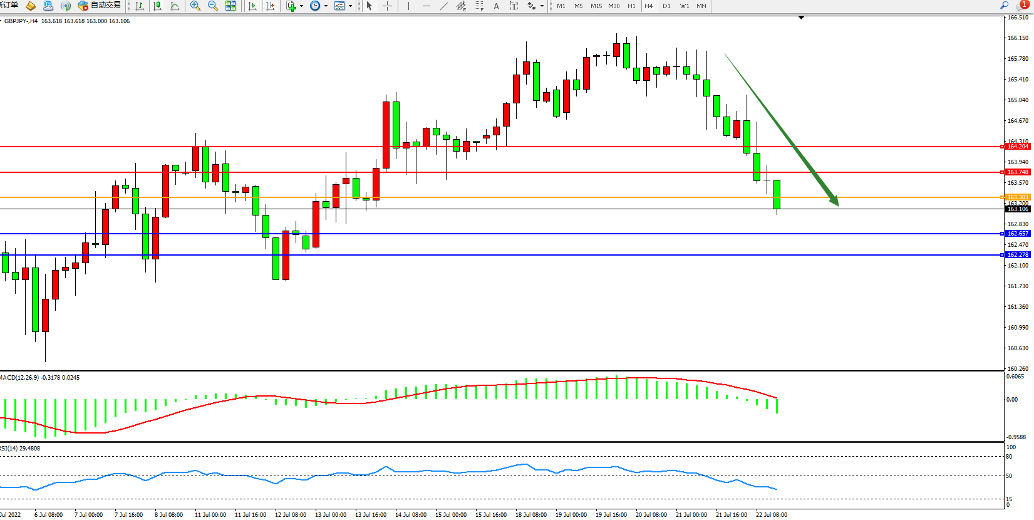Switch chart to line chart view
Image resolution: width=1034 pixels, height=520 pixels.
click(175, 6)
